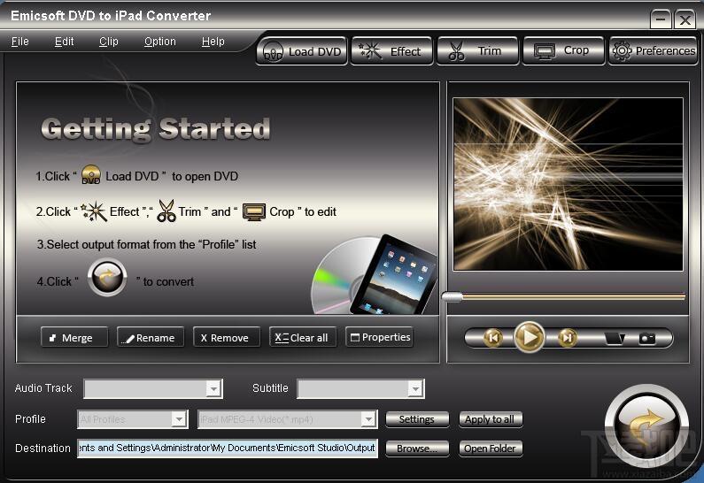Click the "Getting Started" heading
704x483 pixels.
pyautogui.click(x=156, y=129)
